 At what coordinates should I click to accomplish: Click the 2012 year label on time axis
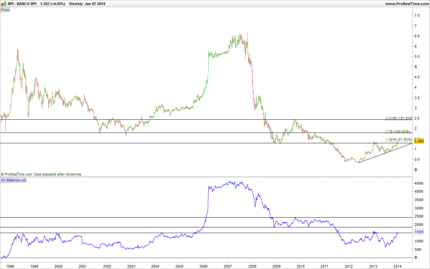point(349,266)
